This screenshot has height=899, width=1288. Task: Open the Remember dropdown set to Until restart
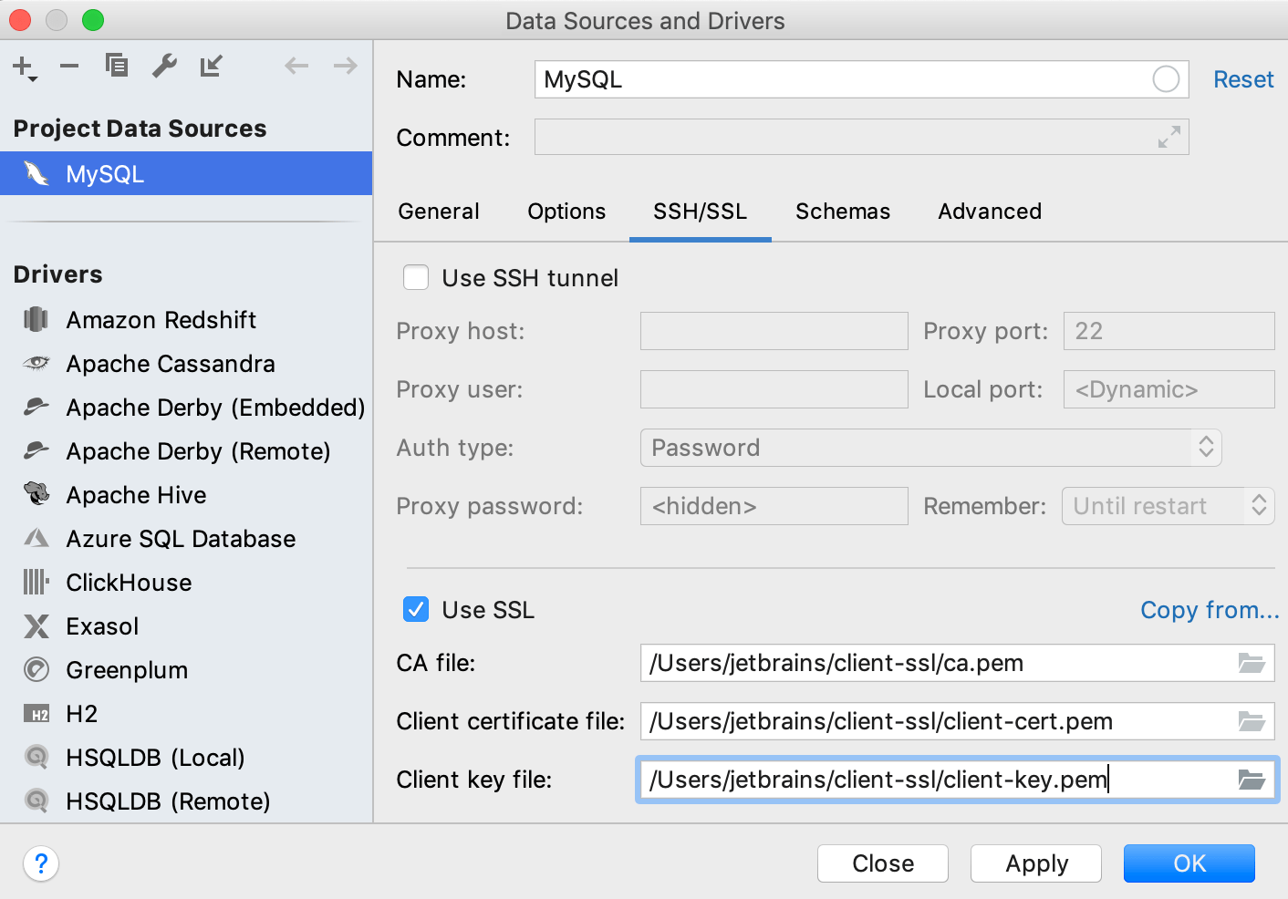(1168, 506)
